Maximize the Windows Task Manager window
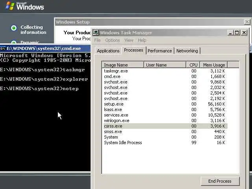The height and width of the screenshot is (189, 252). (237, 33)
